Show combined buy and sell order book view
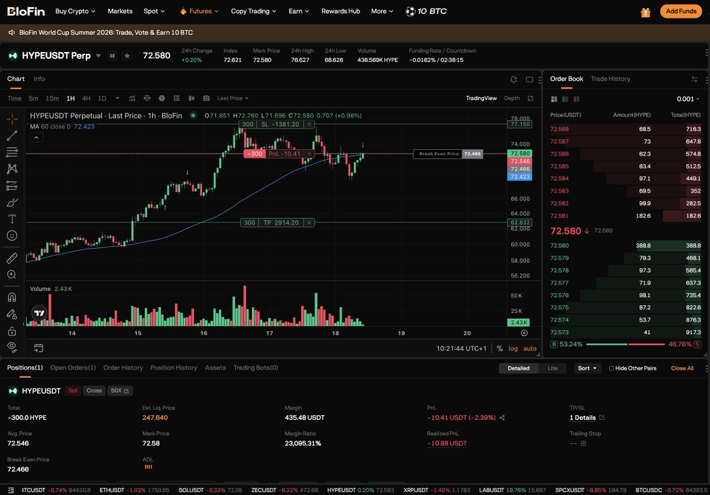The image size is (710, 495). [554, 99]
